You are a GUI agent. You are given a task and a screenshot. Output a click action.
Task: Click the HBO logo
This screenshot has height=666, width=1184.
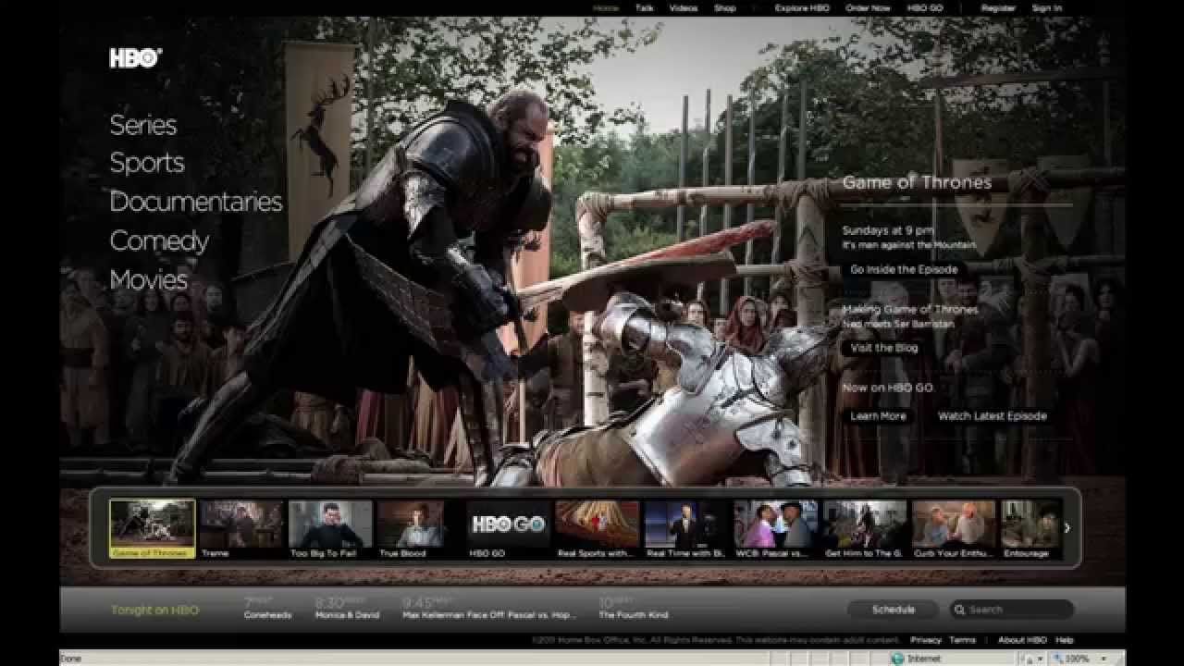point(135,58)
